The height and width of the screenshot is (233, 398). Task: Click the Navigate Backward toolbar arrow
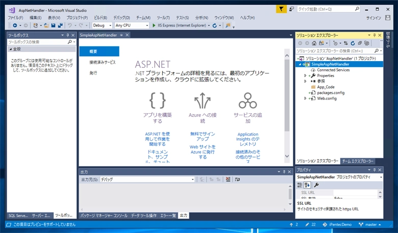(x=15, y=25)
